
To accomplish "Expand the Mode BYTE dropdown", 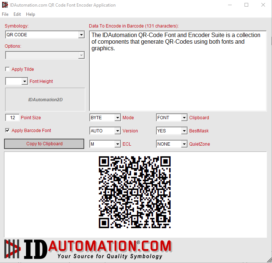I will [118, 118].
